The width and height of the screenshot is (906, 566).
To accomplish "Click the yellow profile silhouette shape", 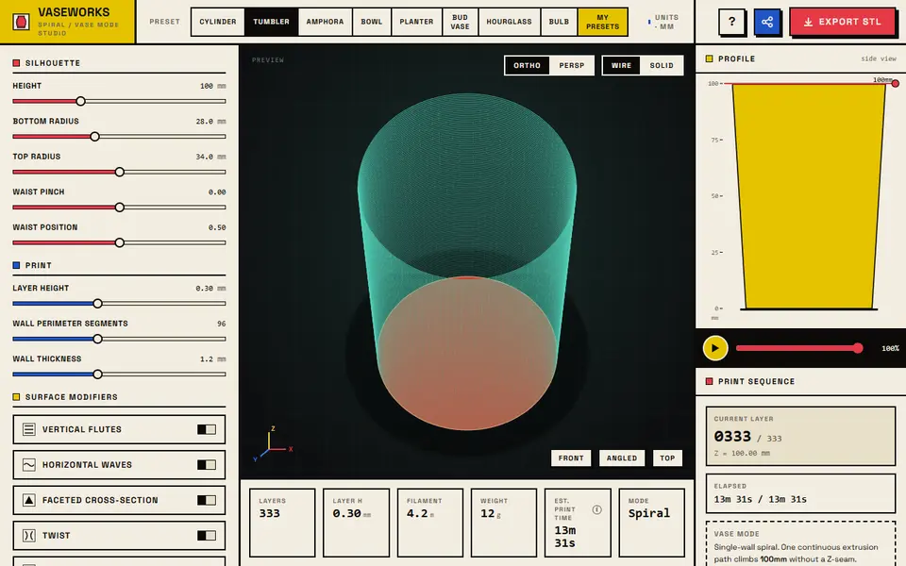I will (809, 196).
